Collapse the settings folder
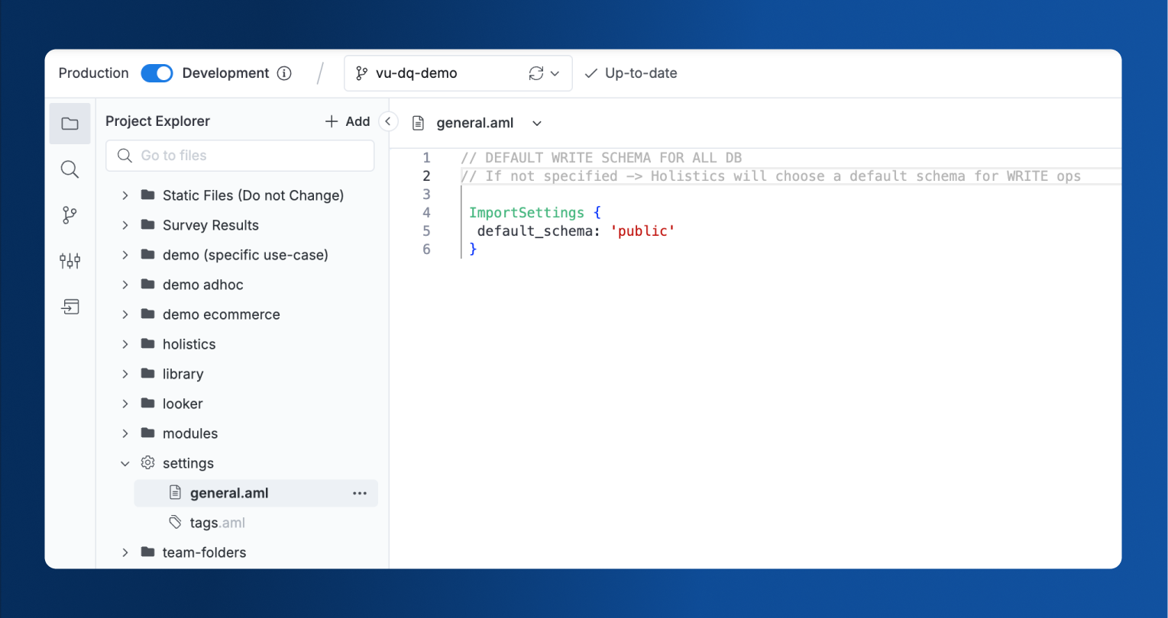 point(125,464)
